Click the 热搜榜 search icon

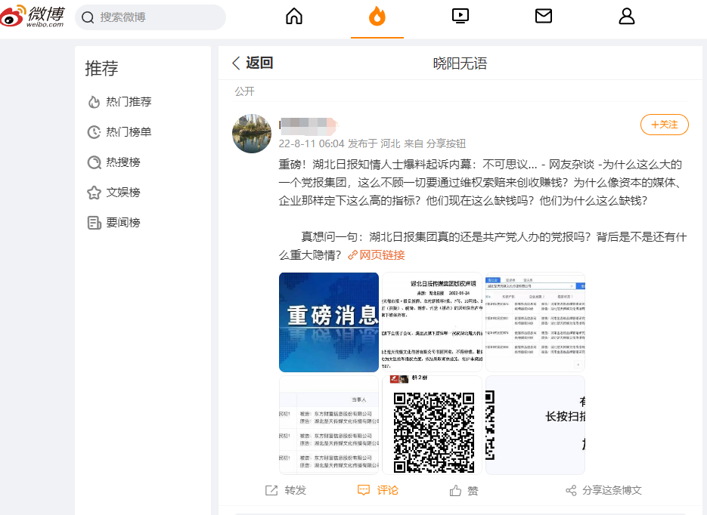coord(94,162)
